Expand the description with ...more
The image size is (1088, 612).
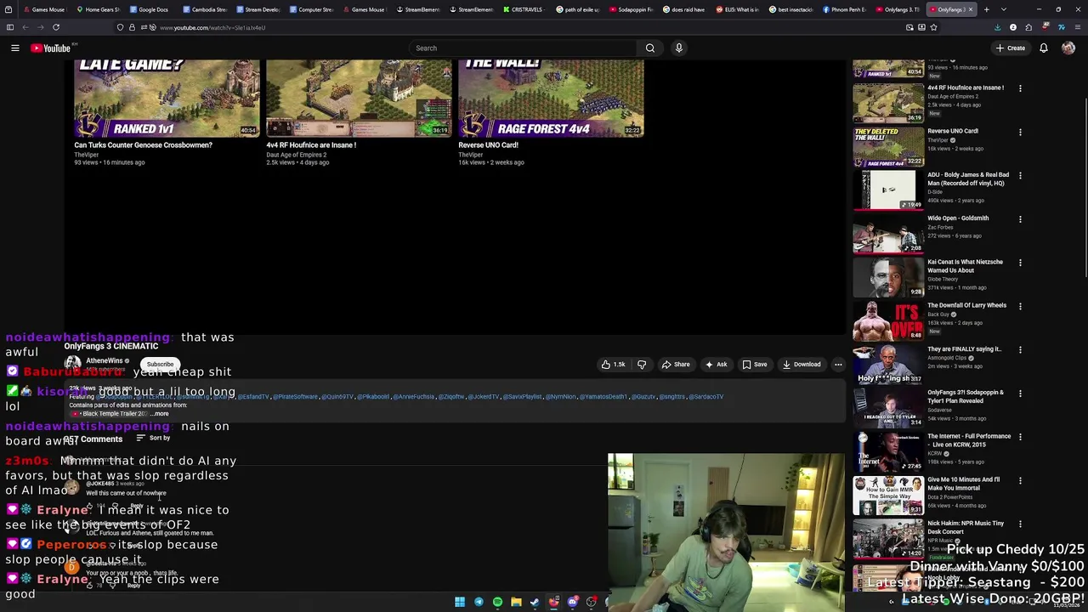[x=161, y=414]
